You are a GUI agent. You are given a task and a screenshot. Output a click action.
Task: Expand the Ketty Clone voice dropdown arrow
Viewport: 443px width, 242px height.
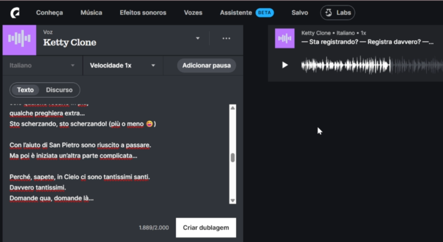point(198,39)
